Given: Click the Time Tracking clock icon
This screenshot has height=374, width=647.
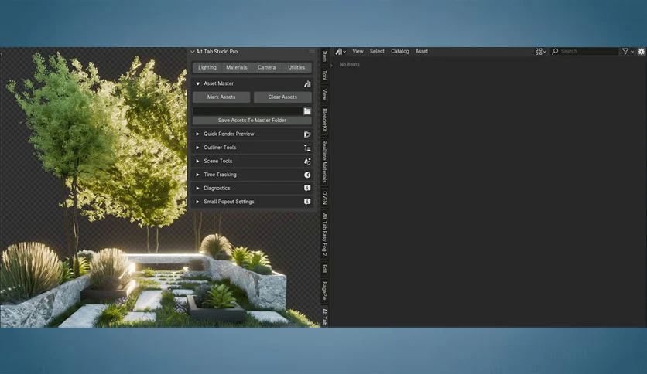Looking at the screenshot, I should click(307, 175).
